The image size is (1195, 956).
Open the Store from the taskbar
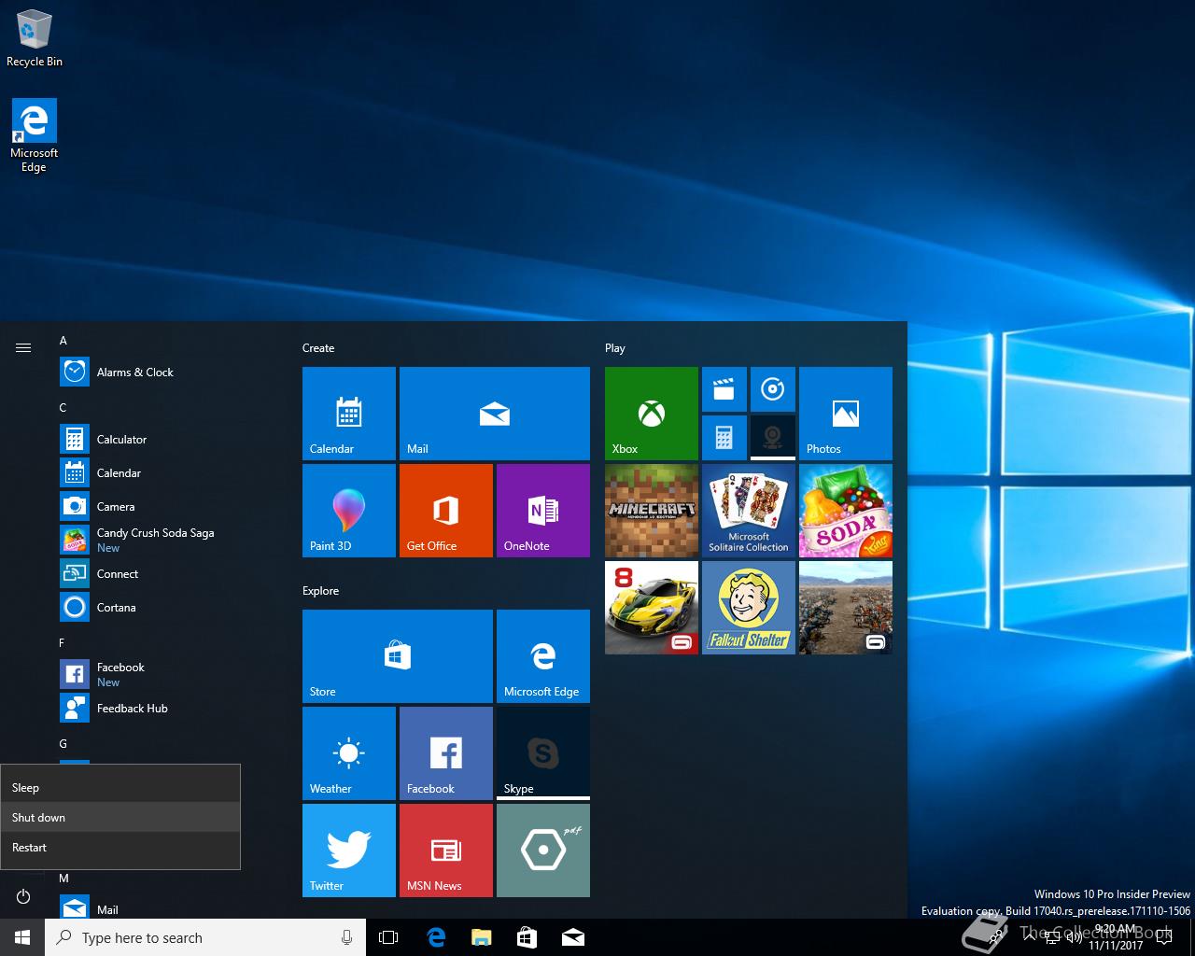527,937
